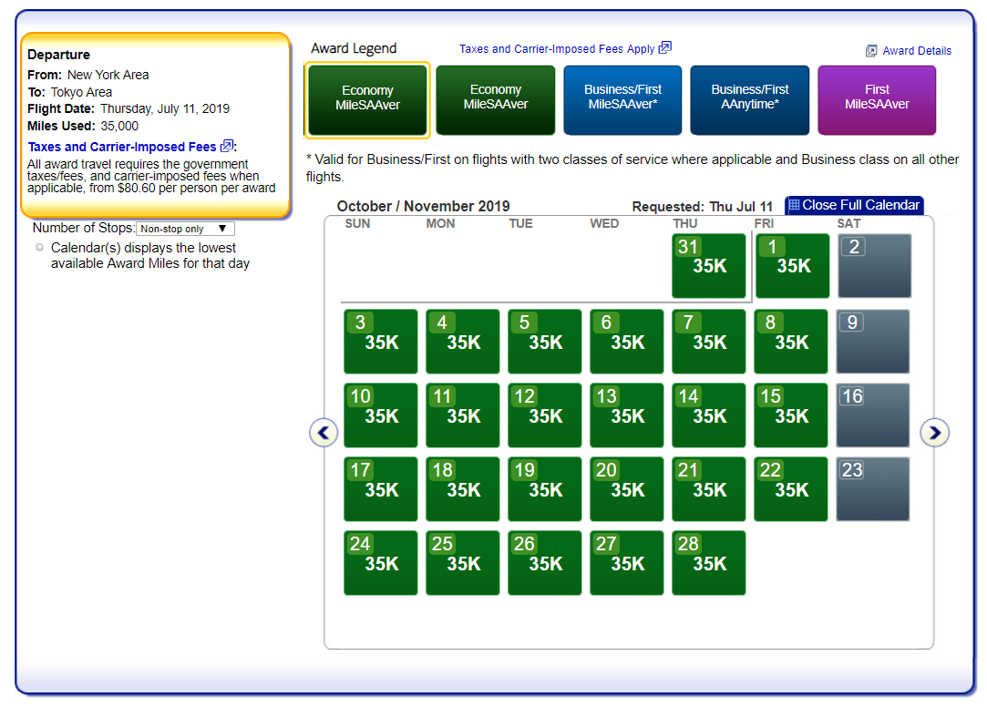
Task: Select the Economy MileSAAver award, currently highlighted
Action: tap(367, 98)
